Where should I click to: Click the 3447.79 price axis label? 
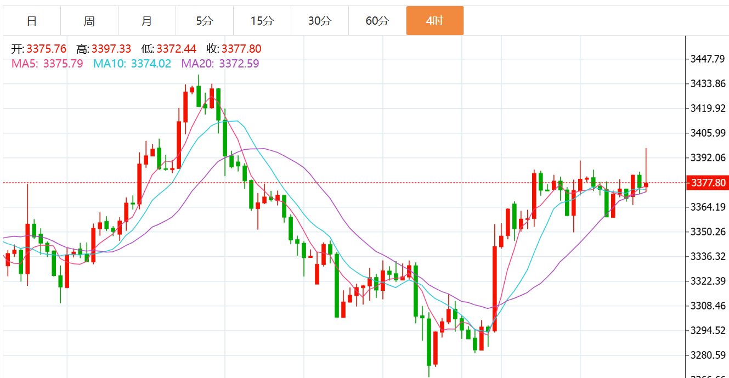tap(708, 59)
